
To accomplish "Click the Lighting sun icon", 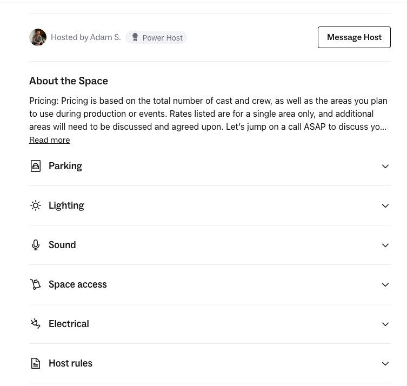I will [x=36, y=205].
